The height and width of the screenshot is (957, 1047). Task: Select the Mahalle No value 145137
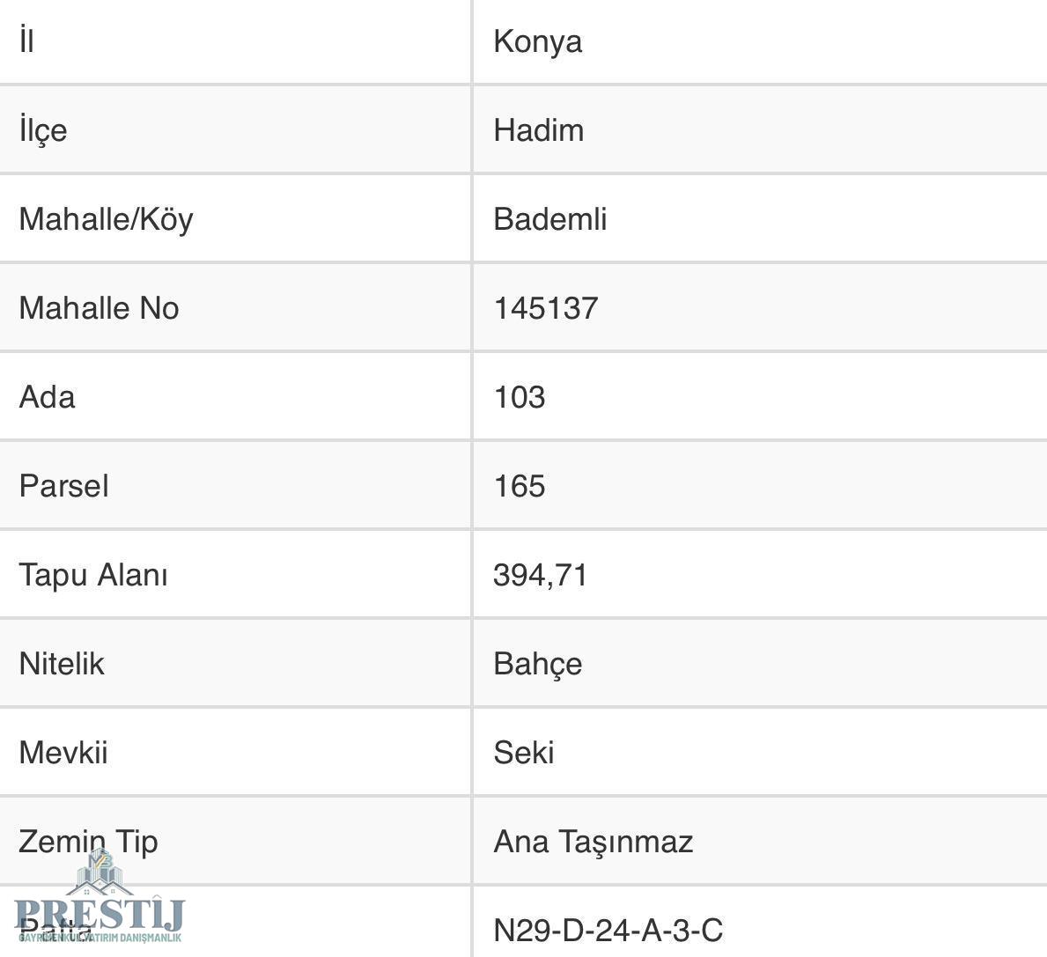tap(545, 308)
